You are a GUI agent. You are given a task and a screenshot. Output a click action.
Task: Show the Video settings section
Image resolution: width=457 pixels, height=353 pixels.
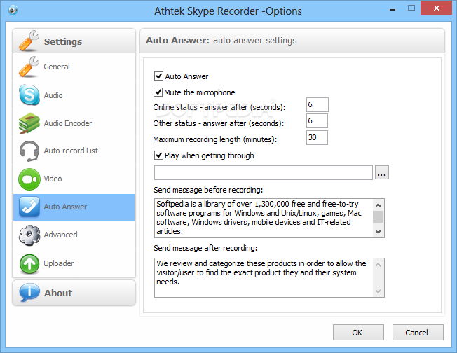tap(53, 179)
